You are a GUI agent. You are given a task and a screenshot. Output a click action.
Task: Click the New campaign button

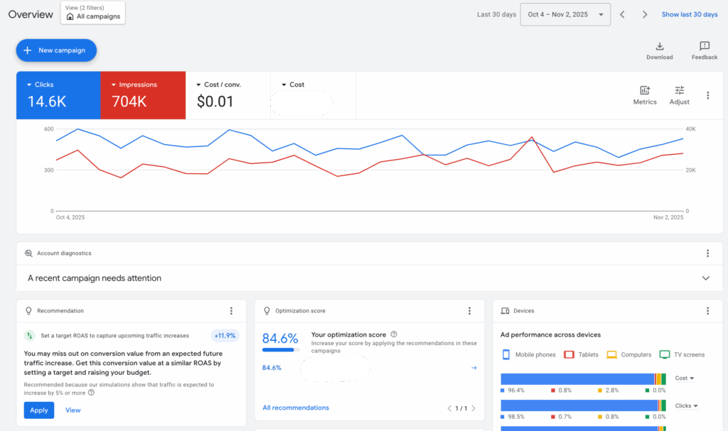pos(56,50)
